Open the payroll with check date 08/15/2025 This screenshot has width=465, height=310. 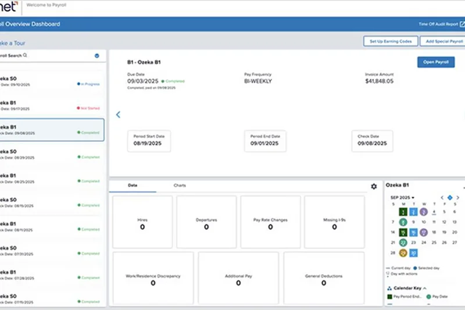pyautogui.click(x=52, y=202)
